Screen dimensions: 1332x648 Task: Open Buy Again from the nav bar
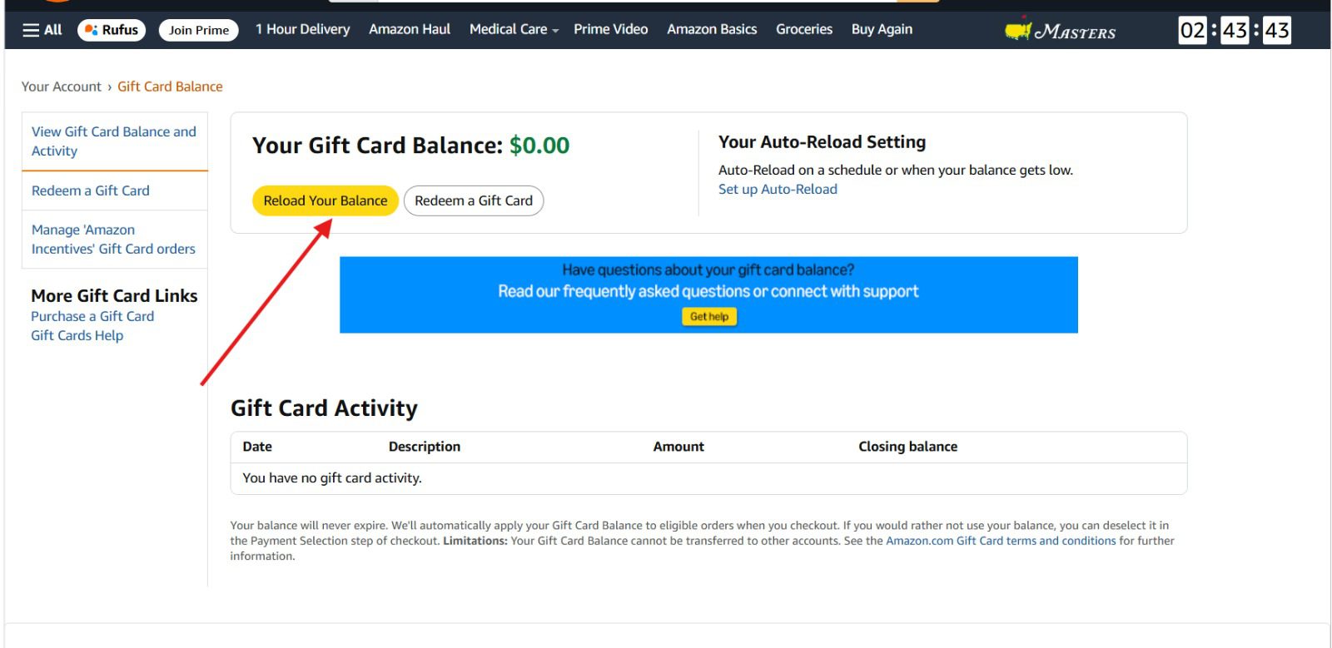pos(882,29)
